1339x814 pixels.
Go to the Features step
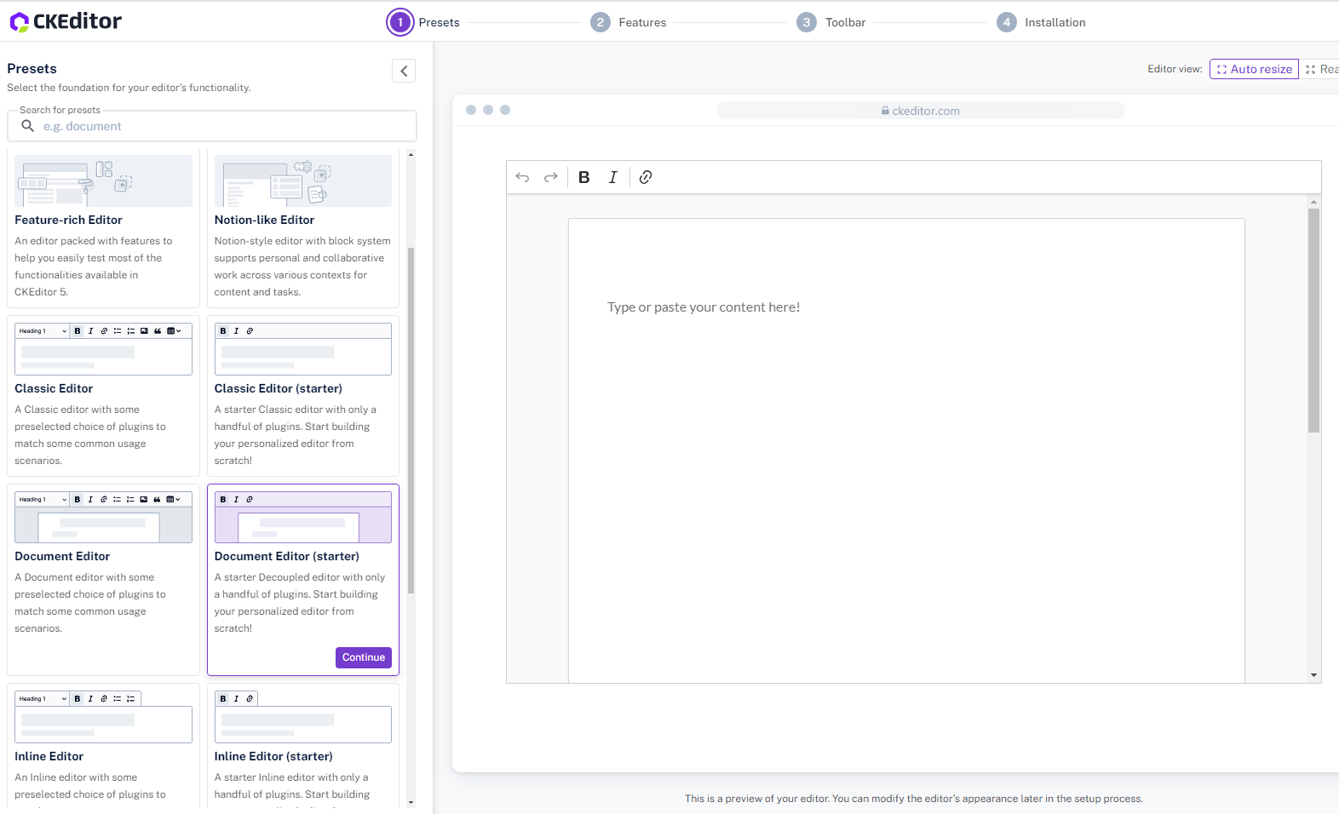pos(629,22)
